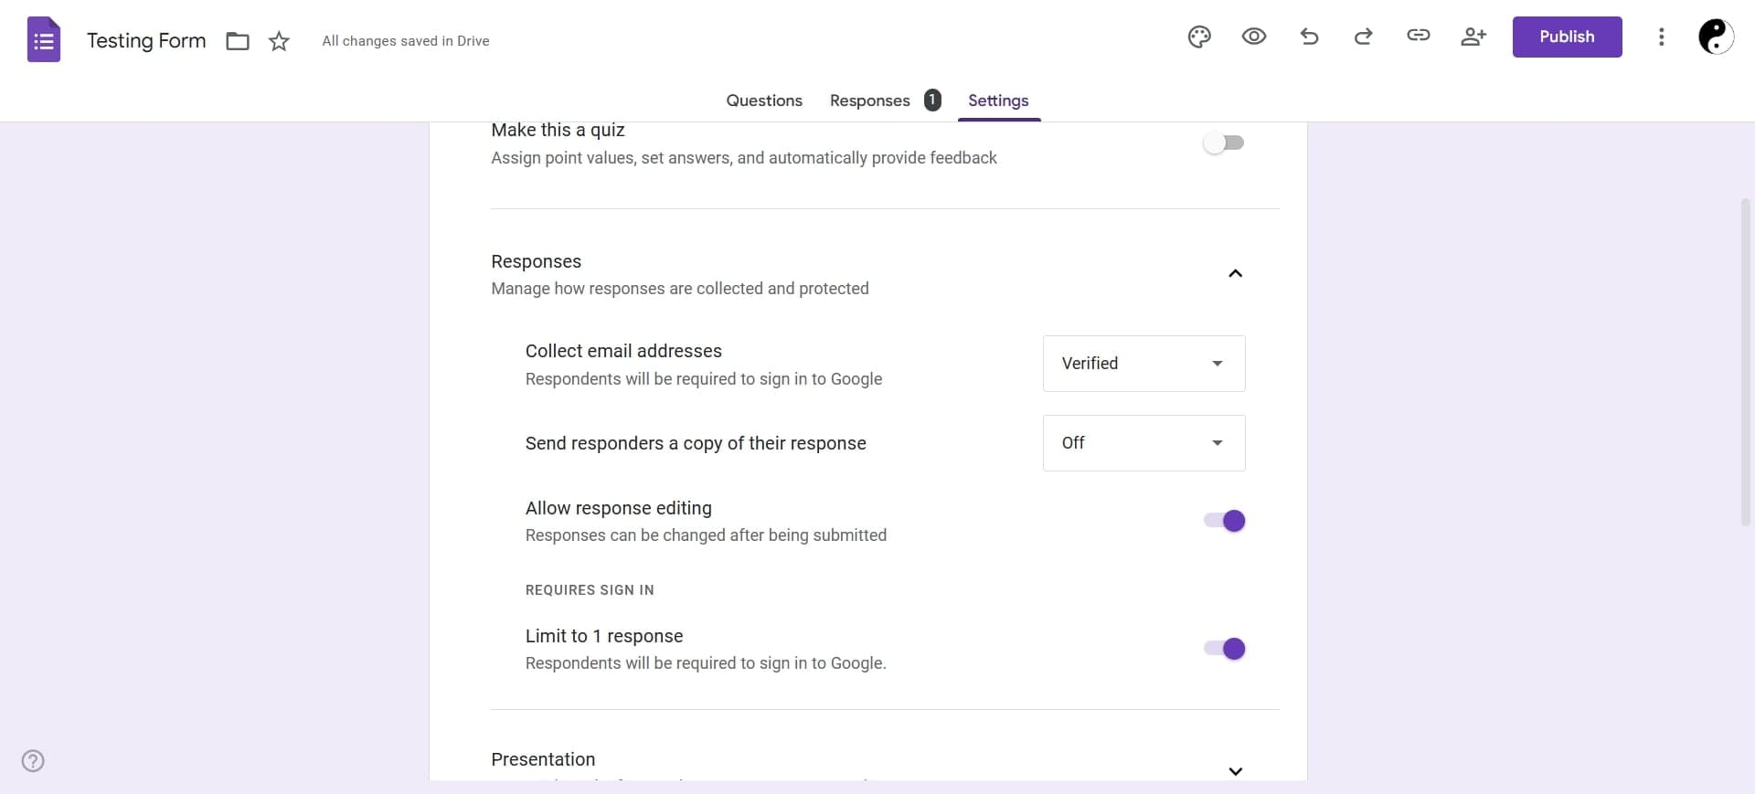This screenshot has width=1755, height=794.
Task: Enable Make this a quiz toggle
Action: 1224,143
